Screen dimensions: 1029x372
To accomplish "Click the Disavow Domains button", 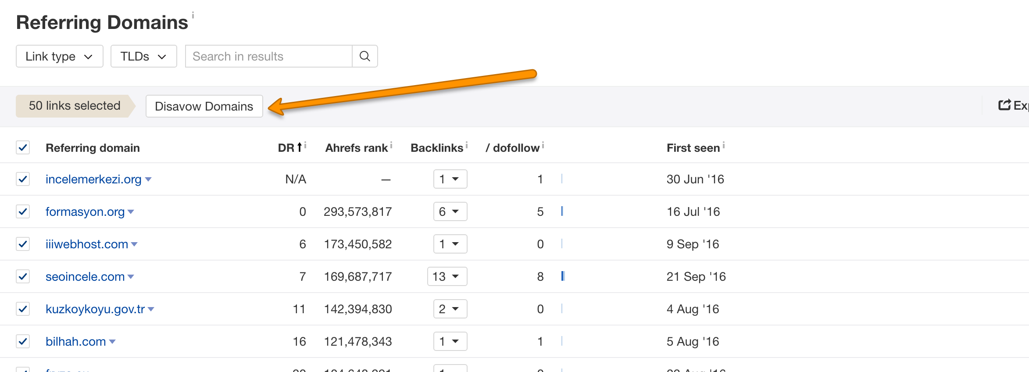I will coord(204,106).
